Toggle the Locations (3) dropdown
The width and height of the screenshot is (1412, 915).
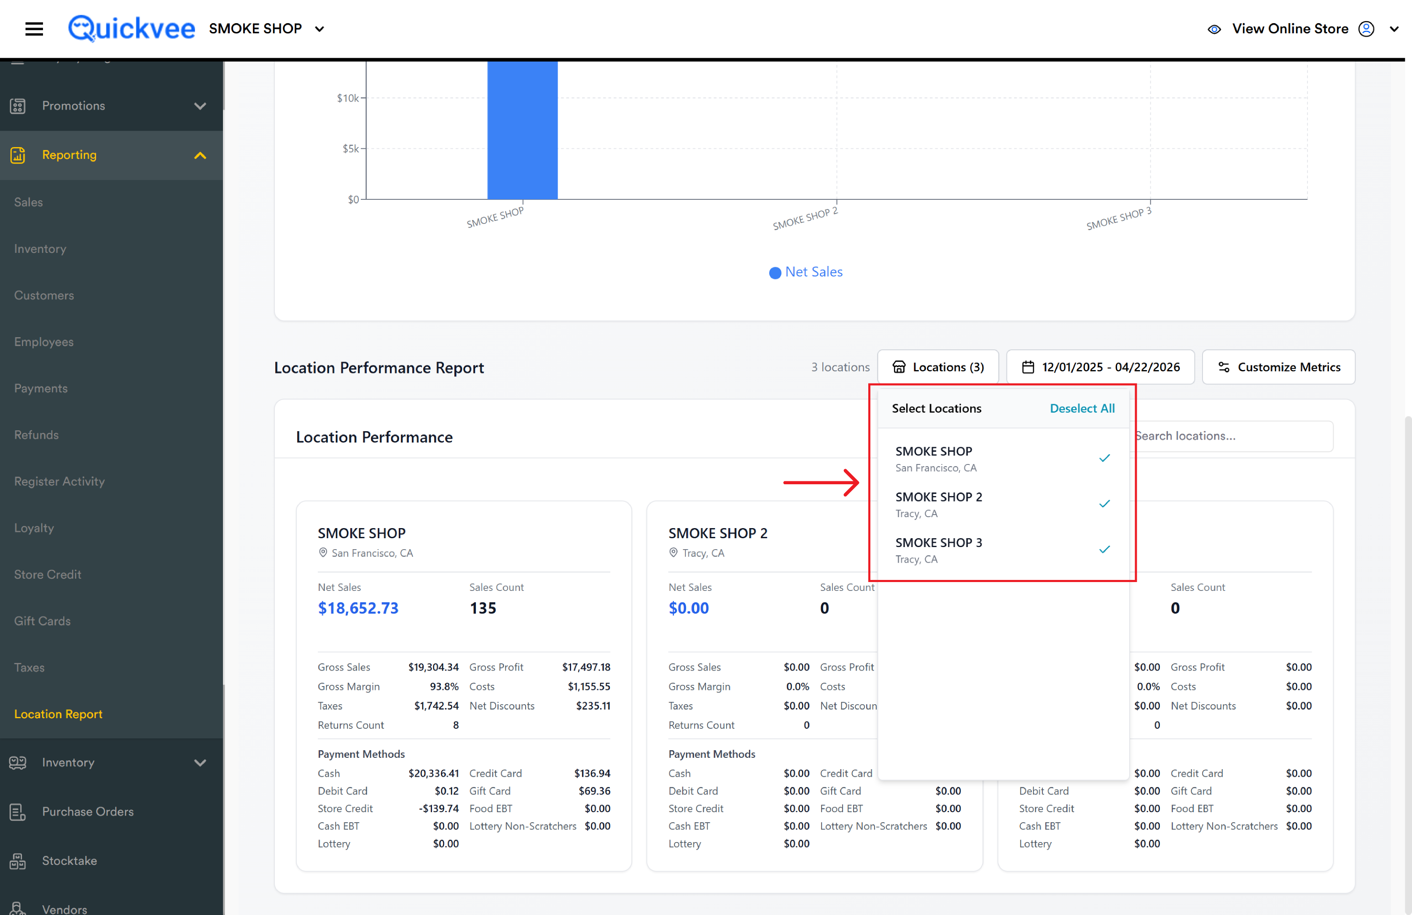coord(937,367)
